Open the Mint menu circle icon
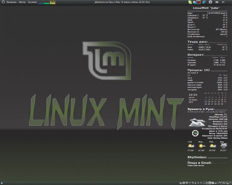This screenshot has height=185, width=232. pos(3,2)
